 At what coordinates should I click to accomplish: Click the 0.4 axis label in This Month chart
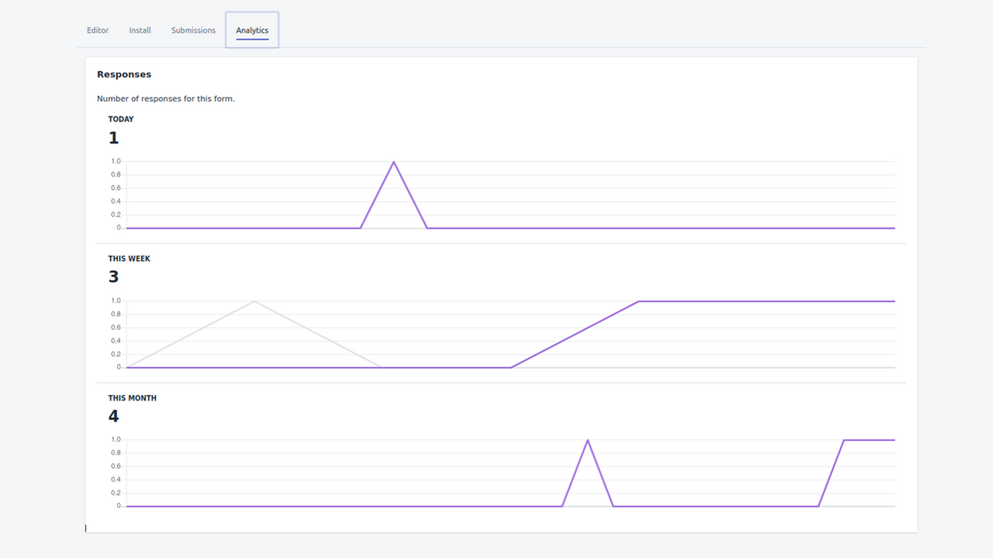(x=116, y=480)
